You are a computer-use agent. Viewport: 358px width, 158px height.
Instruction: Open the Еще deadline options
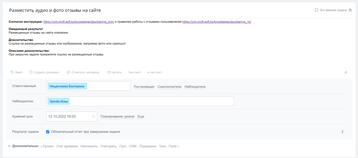click(140, 117)
